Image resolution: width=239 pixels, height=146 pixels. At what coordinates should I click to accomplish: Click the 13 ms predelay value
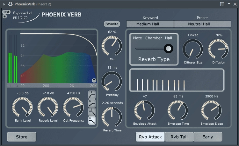click(x=112, y=67)
